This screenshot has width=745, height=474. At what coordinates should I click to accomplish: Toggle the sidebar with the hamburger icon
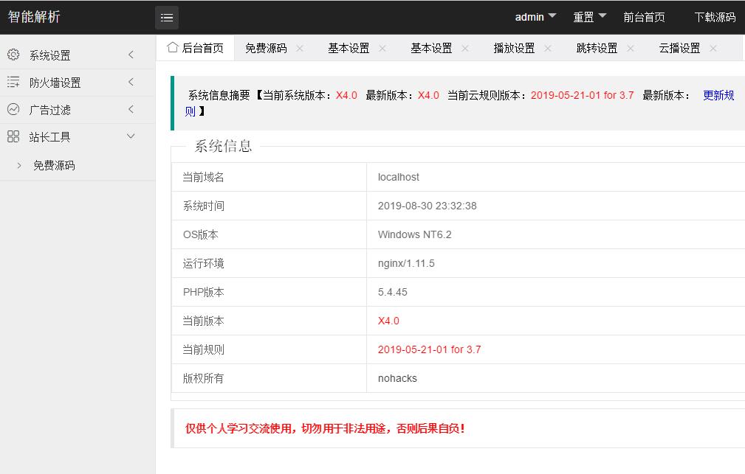point(167,18)
